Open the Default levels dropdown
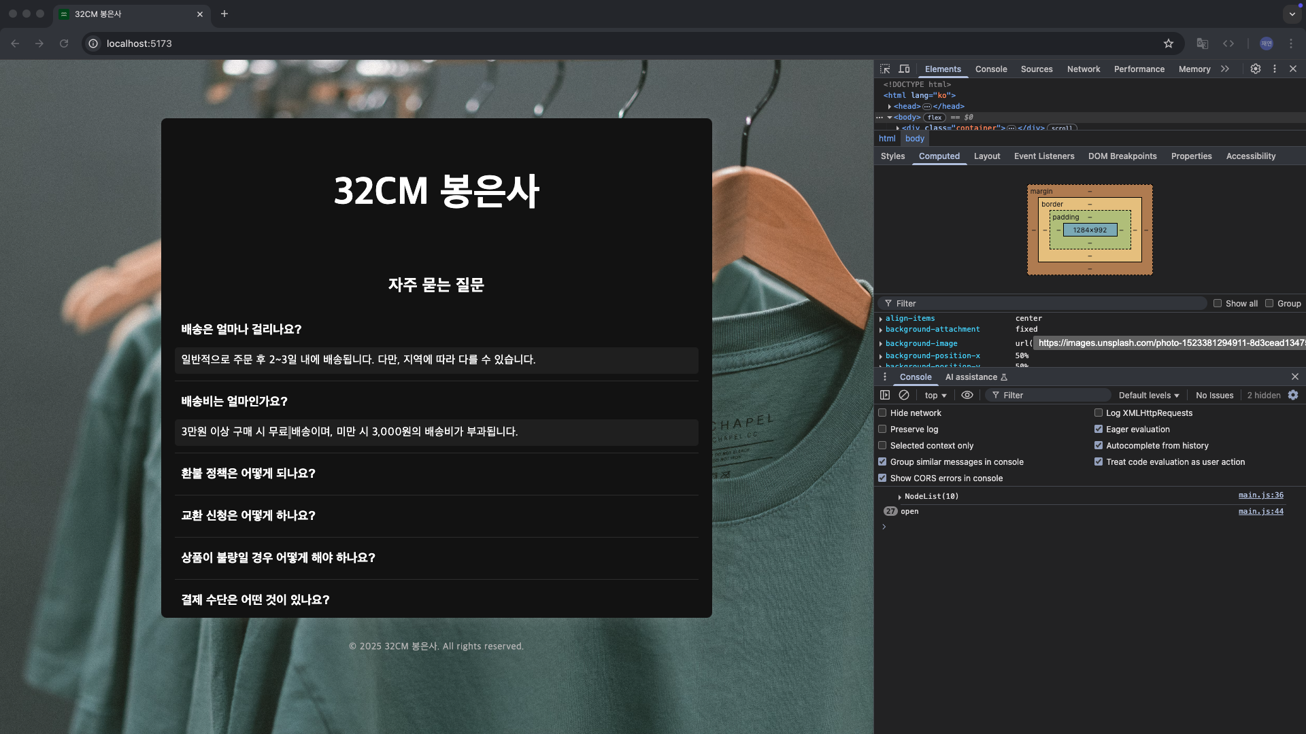This screenshot has height=734, width=1306. 1149,396
